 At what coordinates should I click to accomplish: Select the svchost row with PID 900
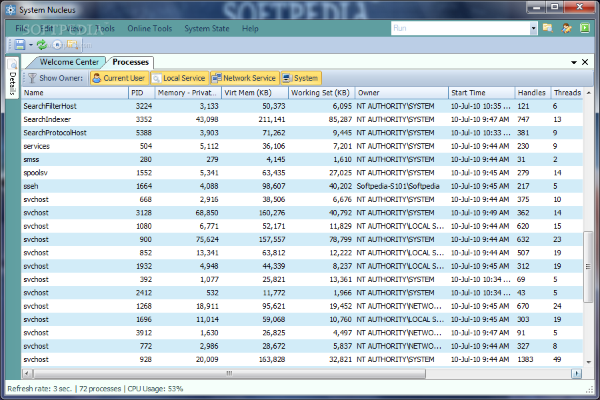pyautogui.click(x=302, y=239)
